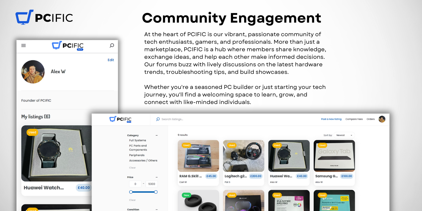Open the Orders page
The image size is (422, 211).
tap(370, 119)
